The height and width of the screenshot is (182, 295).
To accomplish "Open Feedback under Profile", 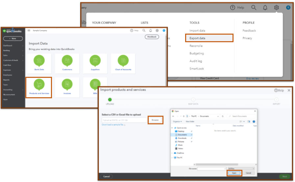I will coord(249,31).
